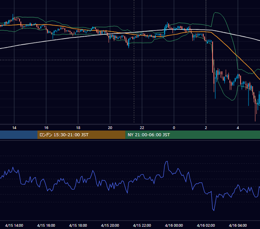Click the 4/15 18:00 label on oscillator axis
260x229 pixels.
point(78,225)
